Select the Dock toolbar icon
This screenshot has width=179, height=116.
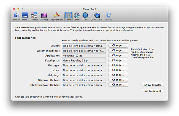click(x=25, y=17)
